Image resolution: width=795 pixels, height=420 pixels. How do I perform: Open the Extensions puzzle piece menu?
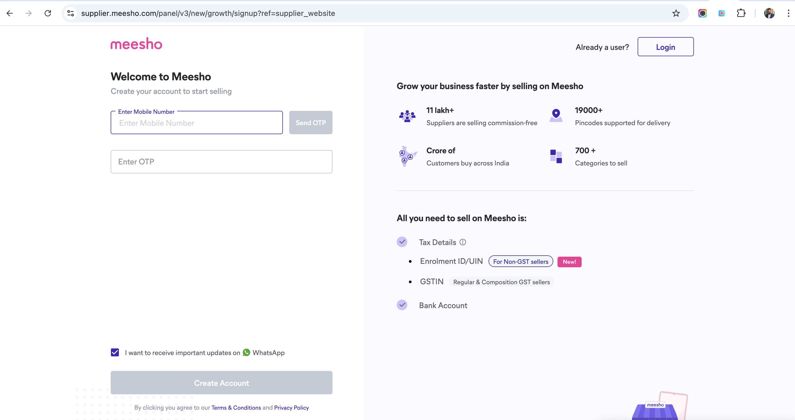[x=741, y=13]
